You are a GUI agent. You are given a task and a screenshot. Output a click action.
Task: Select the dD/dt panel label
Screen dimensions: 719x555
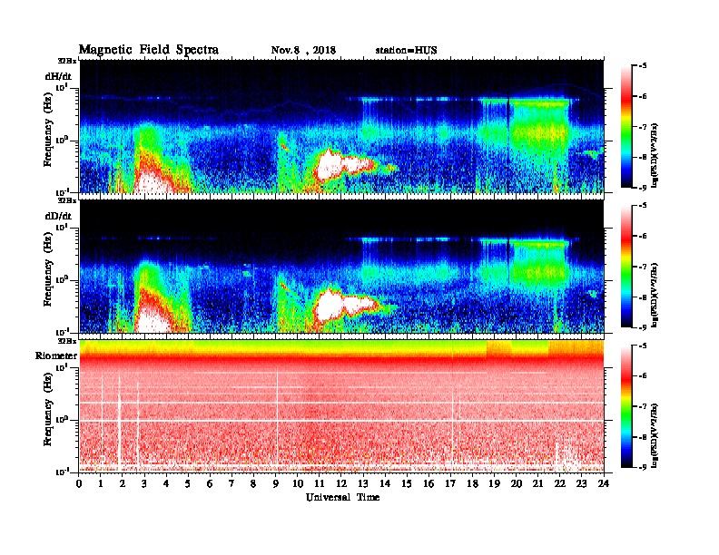tap(58, 216)
